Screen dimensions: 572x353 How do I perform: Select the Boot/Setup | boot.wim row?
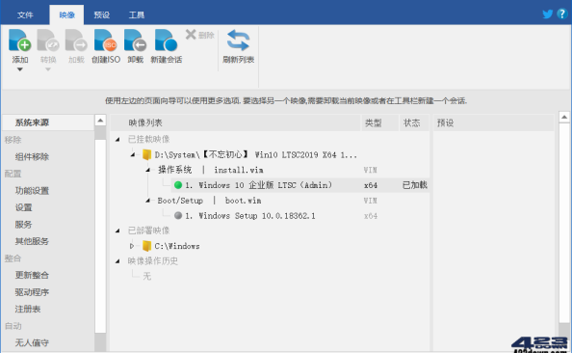(209, 201)
